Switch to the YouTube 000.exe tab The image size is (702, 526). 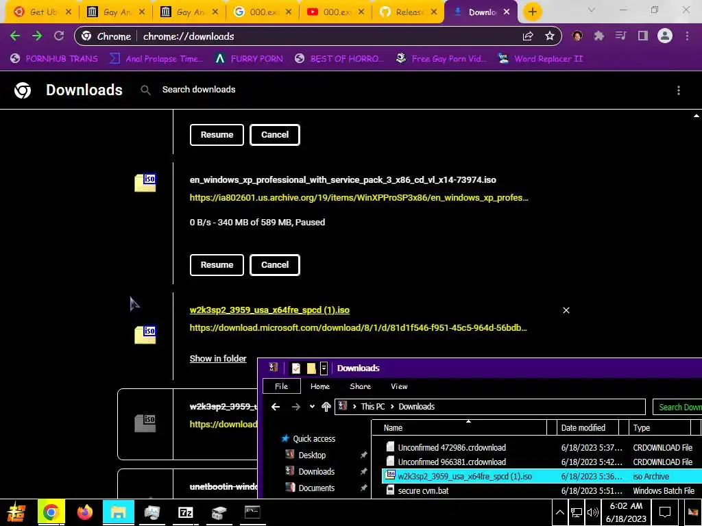(x=336, y=12)
